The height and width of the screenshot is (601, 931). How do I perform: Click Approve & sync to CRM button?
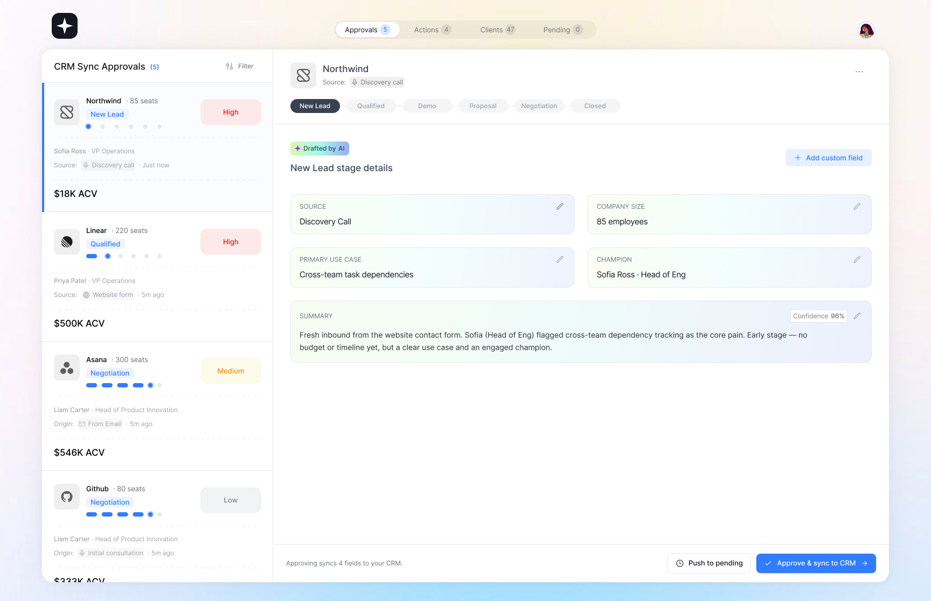(x=816, y=563)
